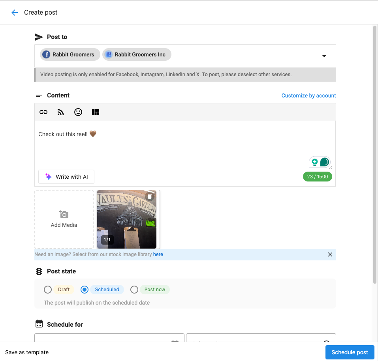
Task: Click the Grammarly green icon in textbox
Action: 325,162
